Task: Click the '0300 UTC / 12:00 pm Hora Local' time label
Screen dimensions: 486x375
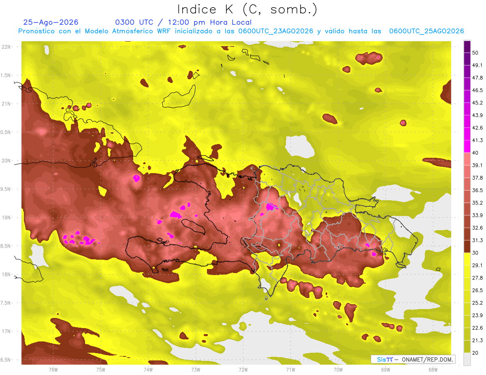Action: tap(183, 22)
